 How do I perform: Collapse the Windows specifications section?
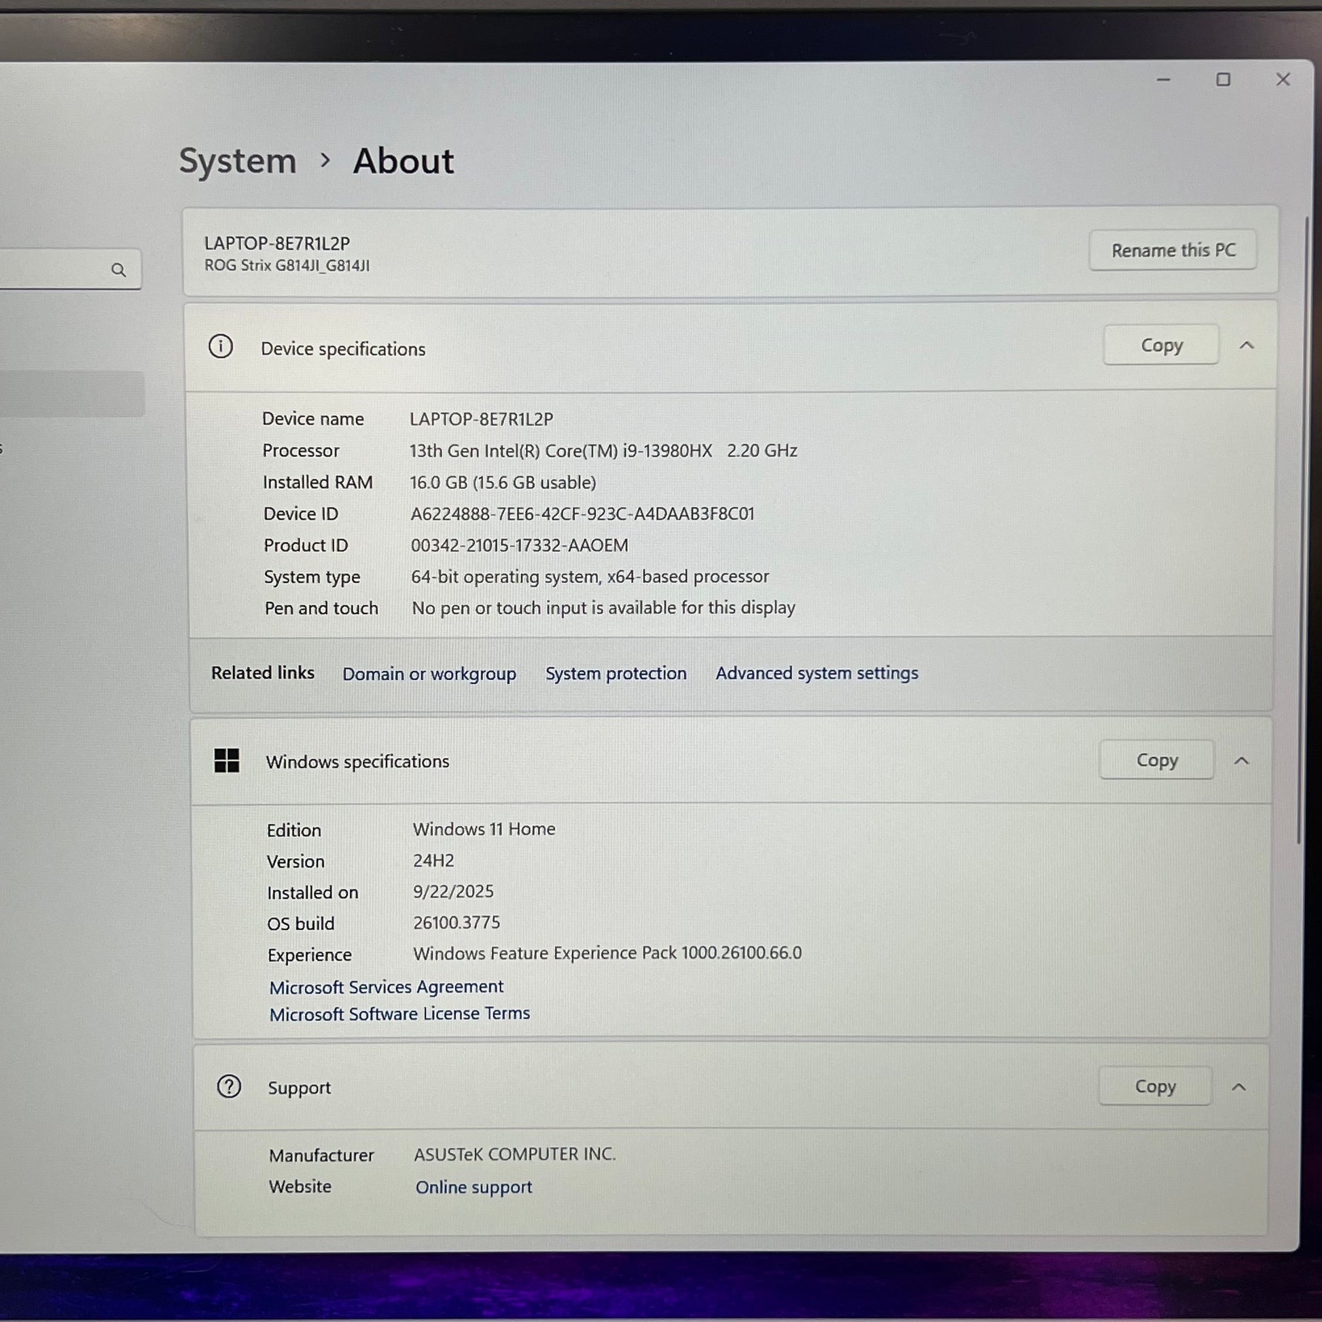point(1241,760)
